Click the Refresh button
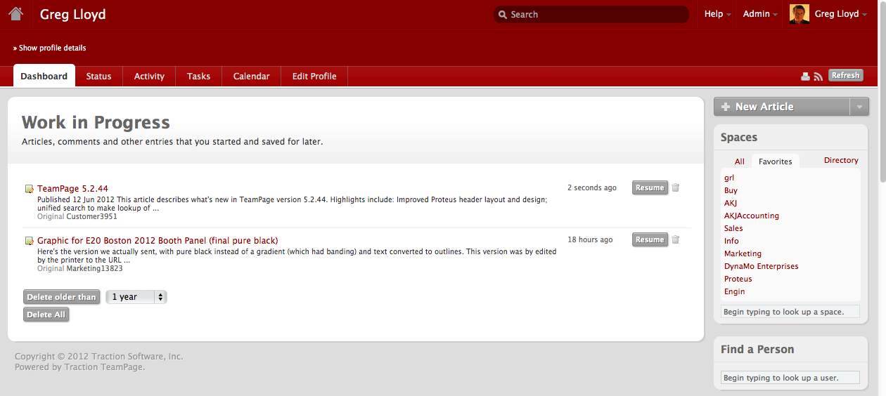 845,76
